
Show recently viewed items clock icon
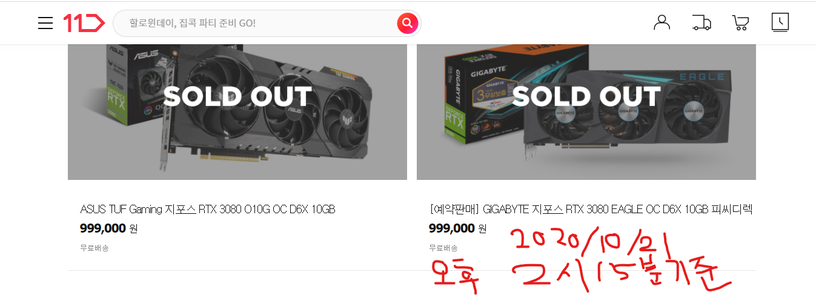[780, 22]
